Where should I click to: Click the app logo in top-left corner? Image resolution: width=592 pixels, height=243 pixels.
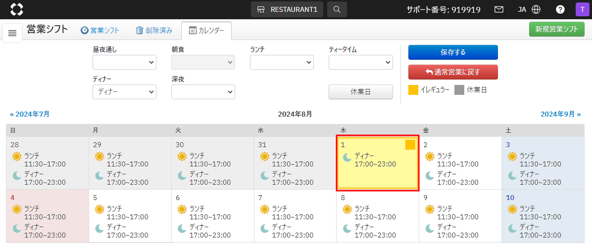click(x=17, y=9)
